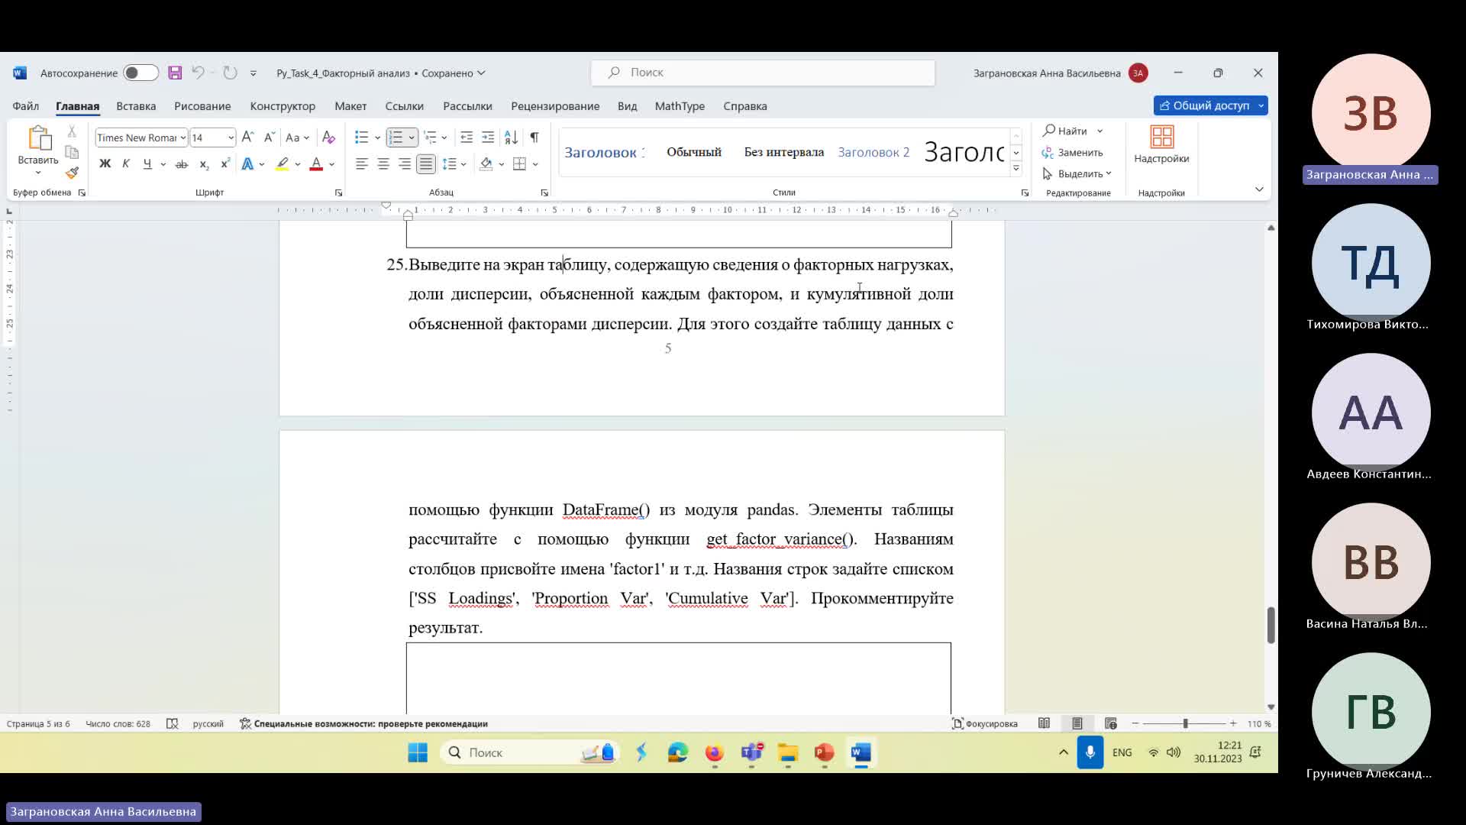Switch to Рецензирование tab

(555, 106)
